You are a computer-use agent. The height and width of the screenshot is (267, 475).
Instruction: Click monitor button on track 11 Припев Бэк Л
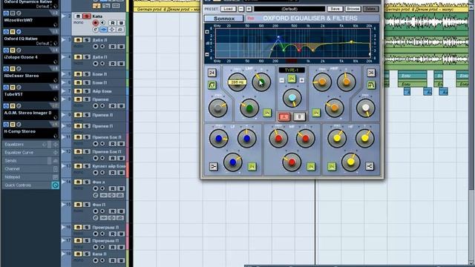pos(102,144)
